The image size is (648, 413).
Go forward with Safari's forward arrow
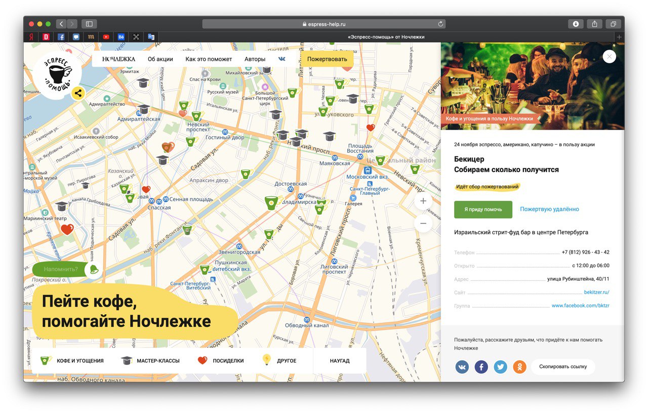pos(72,24)
